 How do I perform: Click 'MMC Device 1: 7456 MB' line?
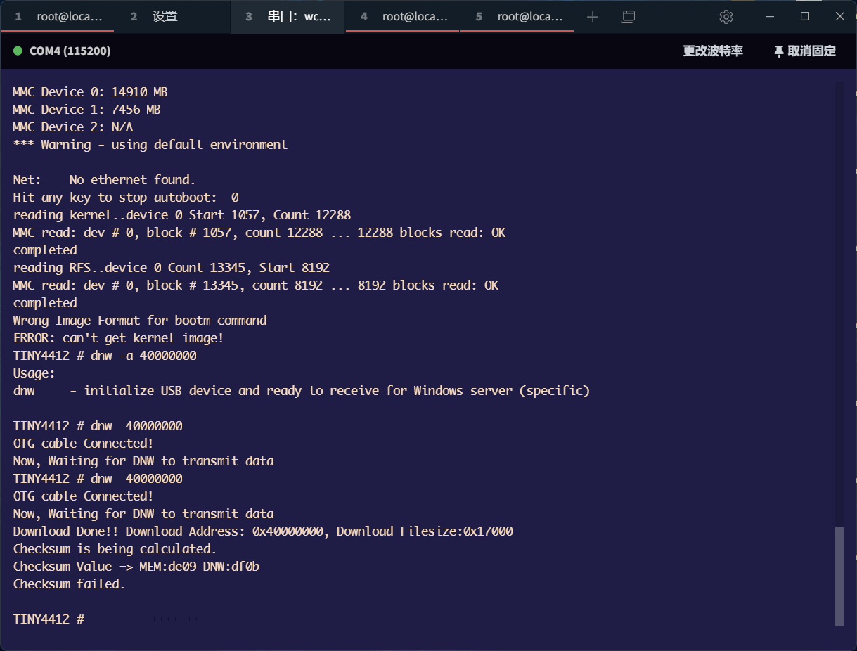tap(86, 110)
